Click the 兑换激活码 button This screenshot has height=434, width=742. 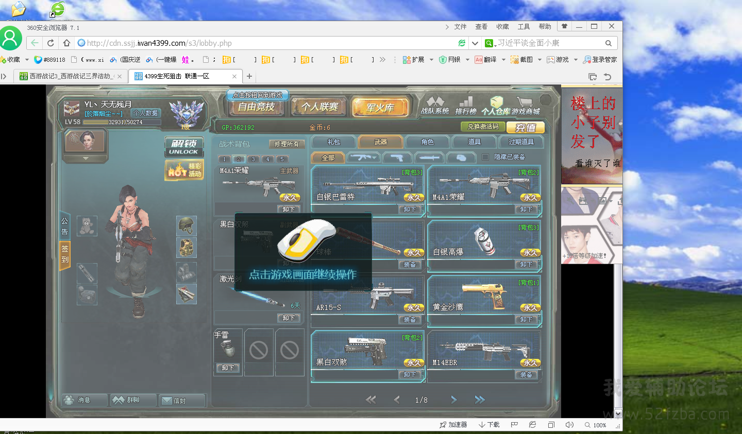(x=483, y=127)
